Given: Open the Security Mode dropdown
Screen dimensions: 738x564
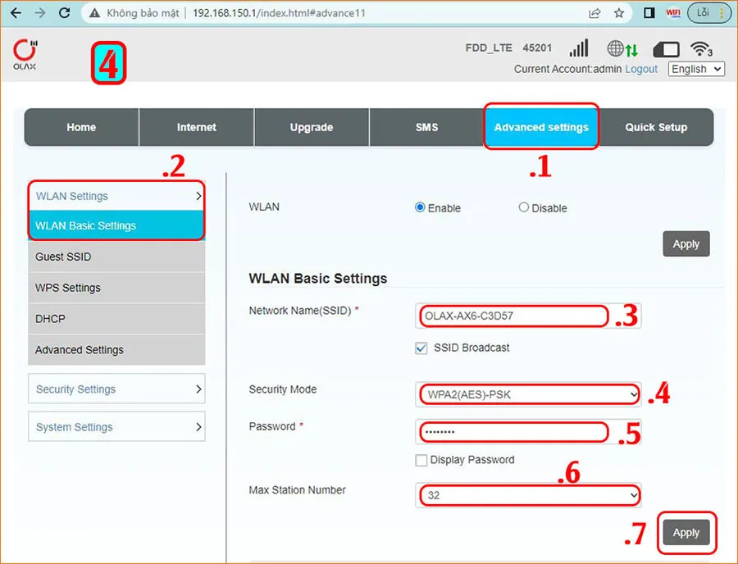Looking at the screenshot, I should pyautogui.click(x=528, y=395).
